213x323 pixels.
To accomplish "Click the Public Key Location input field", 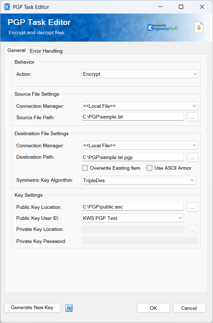I will [x=133, y=207].
